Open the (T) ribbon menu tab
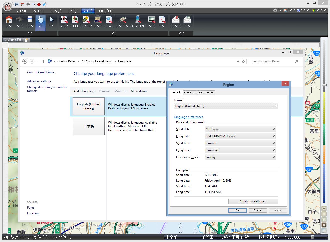330x242 pixels. coord(72,11)
